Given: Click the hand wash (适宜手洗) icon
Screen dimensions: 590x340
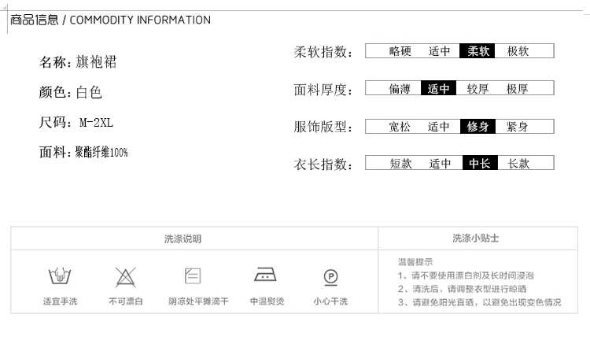Looking at the screenshot, I should click(x=60, y=276).
